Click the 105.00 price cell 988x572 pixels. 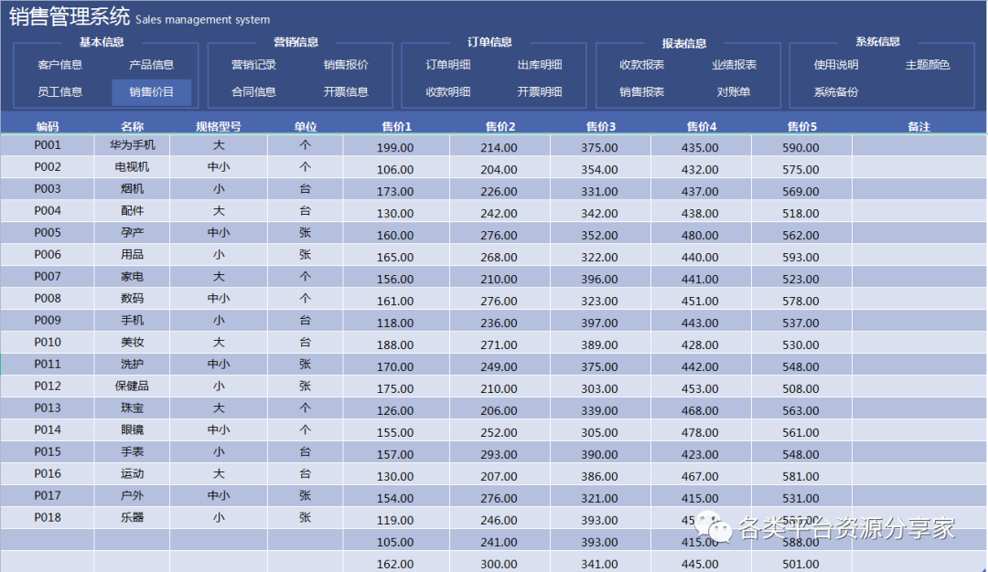pos(396,541)
